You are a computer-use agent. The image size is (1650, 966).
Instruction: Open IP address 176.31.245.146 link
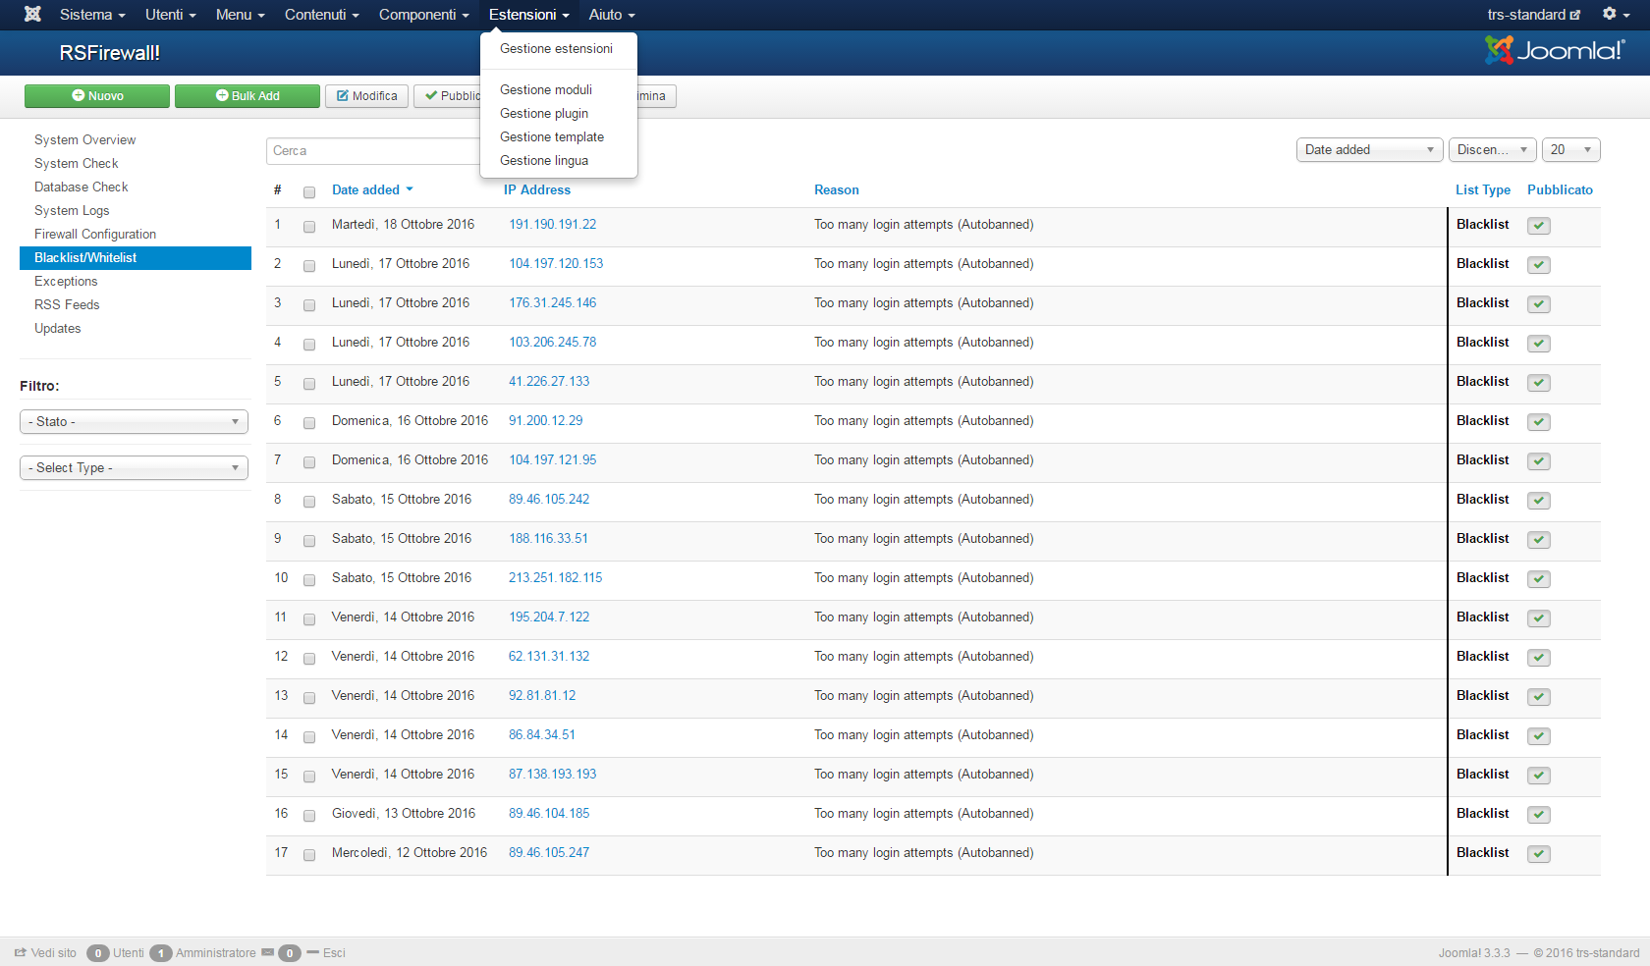point(552,302)
